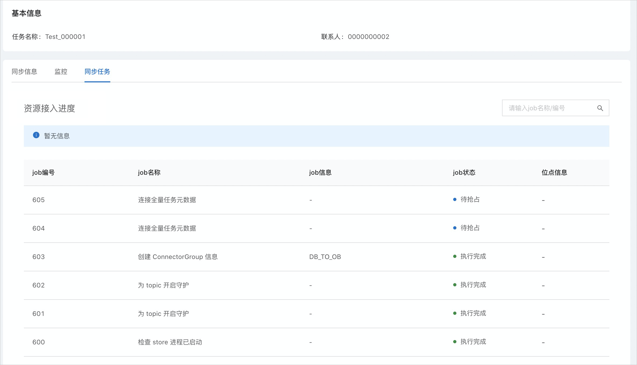Click the job编号 column header
The width and height of the screenshot is (637, 365).
[43, 173]
